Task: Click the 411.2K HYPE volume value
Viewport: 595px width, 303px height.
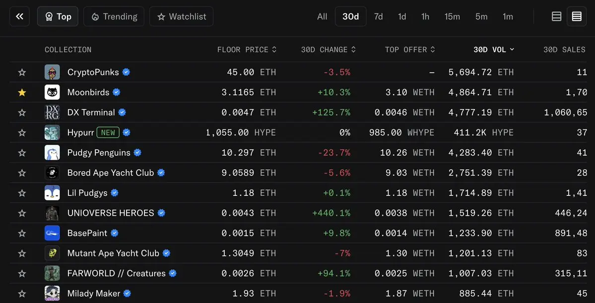Action: tap(484, 132)
